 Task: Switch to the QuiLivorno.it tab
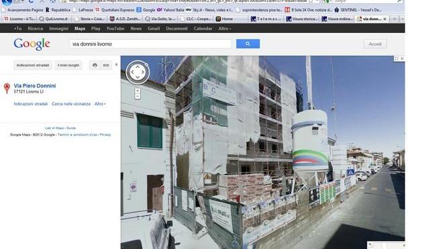tap(54, 19)
